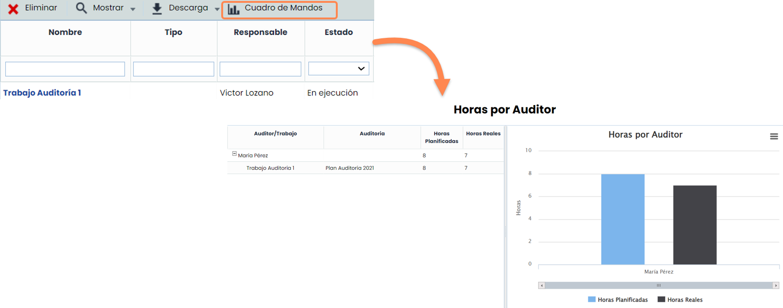Toggle Horas Planificadas legend series
Image resolution: width=783 pixels, height=308 pixels.
[x=618, y=299]
